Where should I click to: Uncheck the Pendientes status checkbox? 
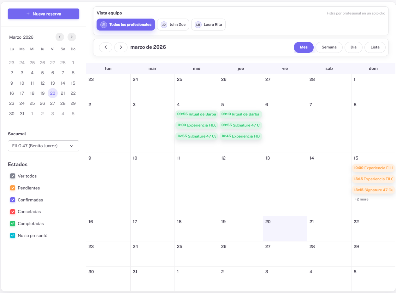tap(13, 188)
